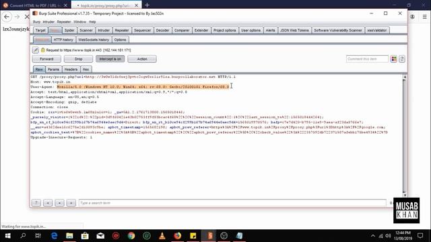Viewport: 431px width, 242px height.
Task: Open the Firefox hamburger menu
Action: tap(425, 17)
